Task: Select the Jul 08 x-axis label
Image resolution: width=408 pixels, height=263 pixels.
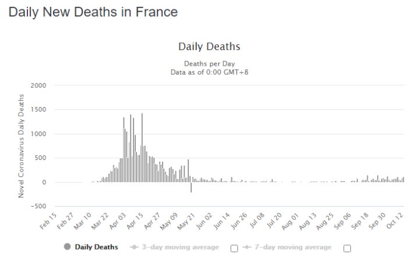Action: point(257,221)
